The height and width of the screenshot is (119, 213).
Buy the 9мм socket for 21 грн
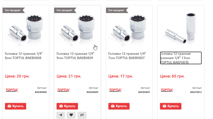coord(67,106)
